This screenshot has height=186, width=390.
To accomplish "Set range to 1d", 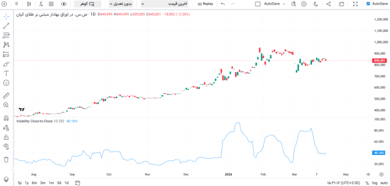I will (x=66, y=183).
